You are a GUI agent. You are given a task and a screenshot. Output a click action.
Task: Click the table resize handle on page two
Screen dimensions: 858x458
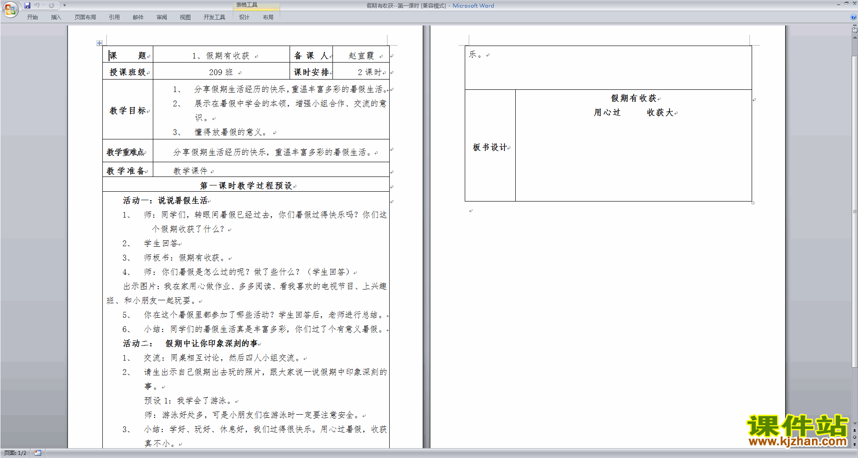pyautogui.click(x=753, y=203)
